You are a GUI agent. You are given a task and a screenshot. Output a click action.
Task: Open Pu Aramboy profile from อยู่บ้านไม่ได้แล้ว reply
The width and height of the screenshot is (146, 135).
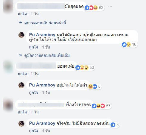click(42, 85)
